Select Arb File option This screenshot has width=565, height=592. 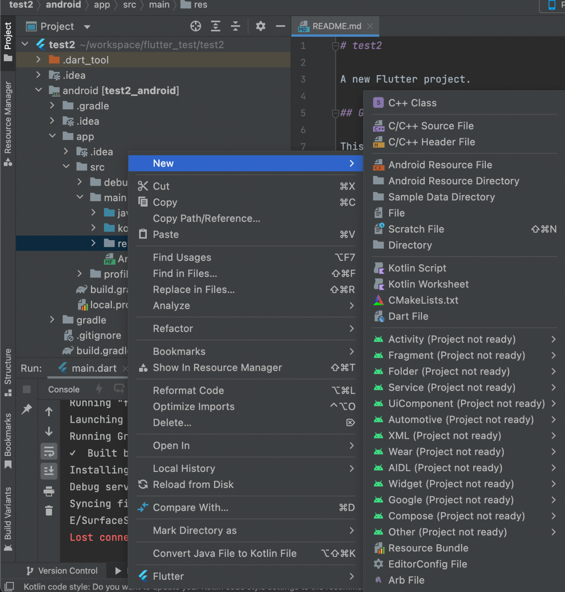(x=464, y=580)
